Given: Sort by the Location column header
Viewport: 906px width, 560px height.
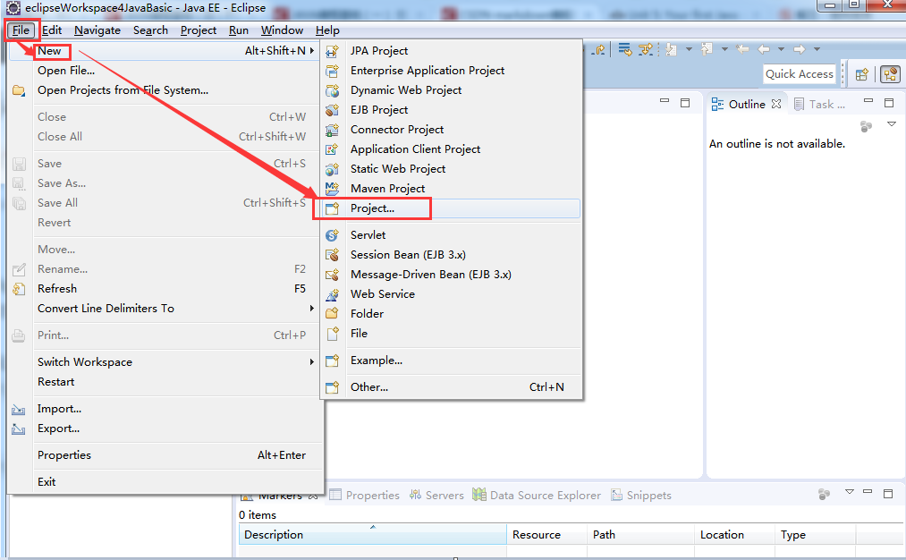Looking at the screenshot, I should pos(734,535).
